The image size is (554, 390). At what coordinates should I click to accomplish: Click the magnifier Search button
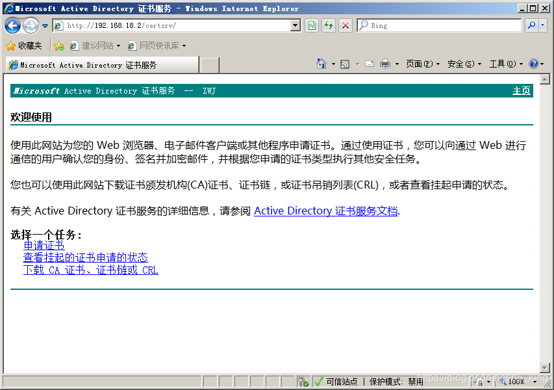pyautogui.click(x=531, y=25)
